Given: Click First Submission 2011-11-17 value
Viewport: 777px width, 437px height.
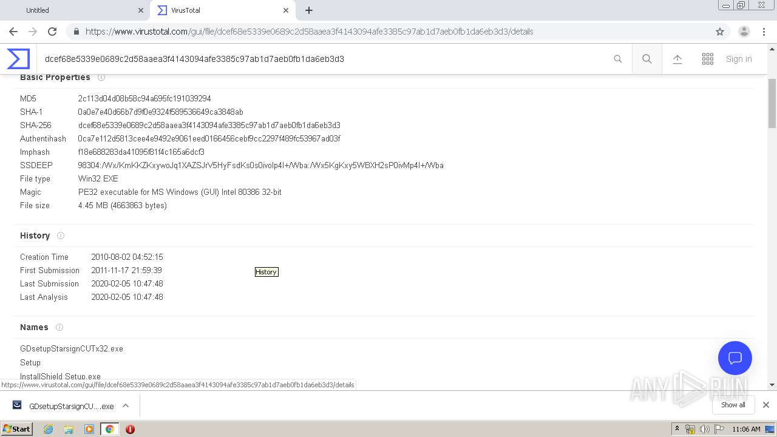Looking at the screenshot, I should point(126,270).
